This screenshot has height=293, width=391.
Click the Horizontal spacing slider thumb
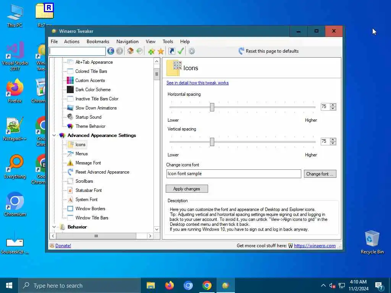[x=212, y=107]
